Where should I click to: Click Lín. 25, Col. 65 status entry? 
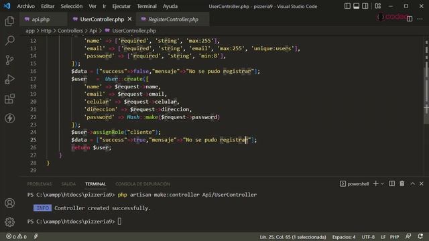pyautogui.click(x=293, y=237)
